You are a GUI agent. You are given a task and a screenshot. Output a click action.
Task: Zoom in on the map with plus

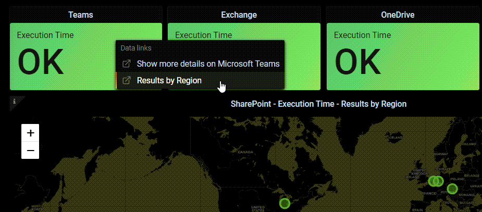click(x=30, y=133)
